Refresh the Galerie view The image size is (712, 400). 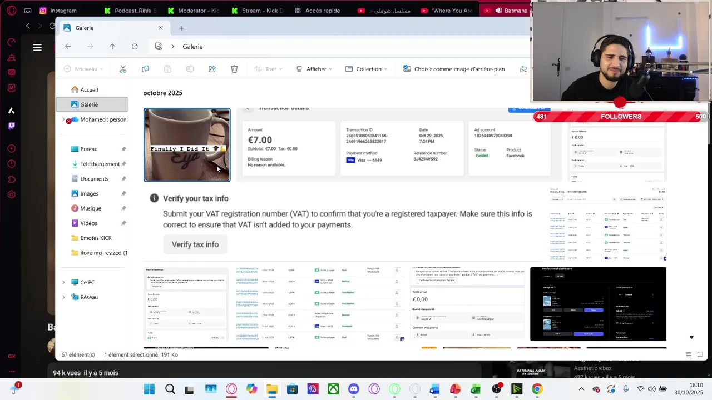(x=135, y=47)
